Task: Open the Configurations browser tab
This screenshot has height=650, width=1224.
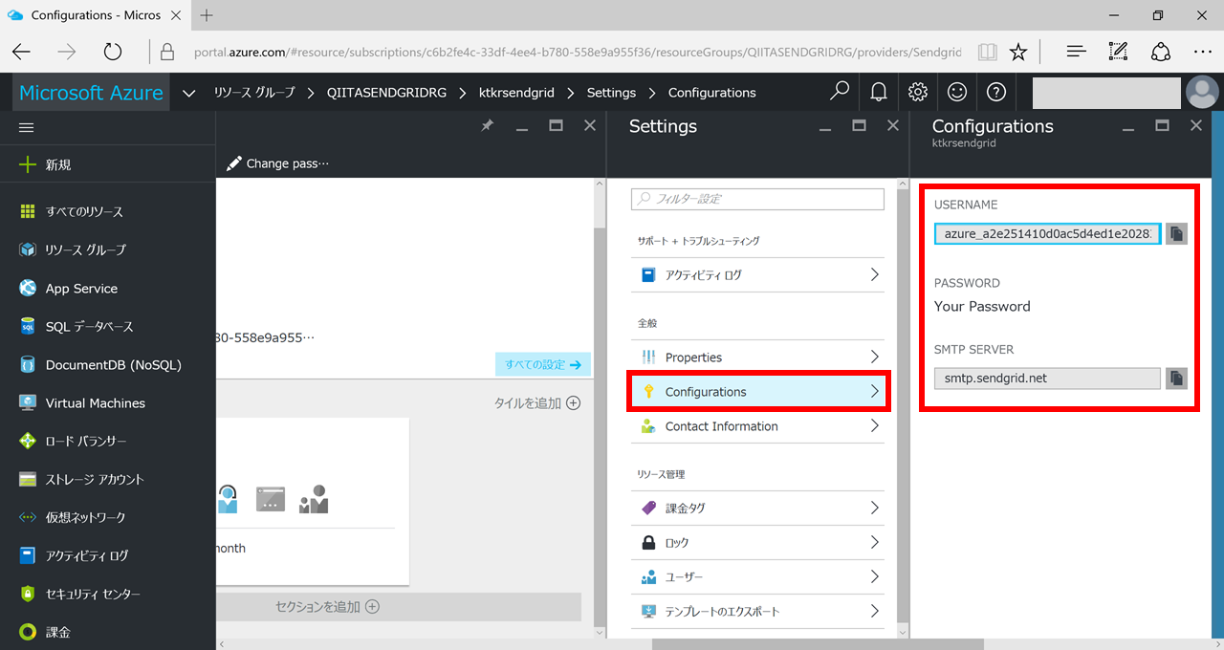Action: tap(96, 15)
